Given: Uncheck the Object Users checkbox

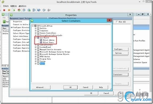Looking at the screenshot, I should pyautogui.click(x=41, y=42).
